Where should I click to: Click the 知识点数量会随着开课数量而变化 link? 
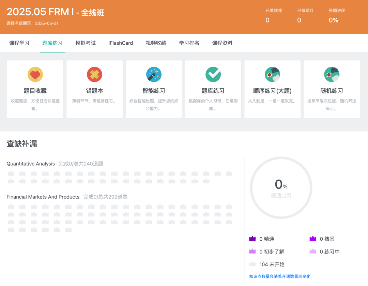pos(280,276)
